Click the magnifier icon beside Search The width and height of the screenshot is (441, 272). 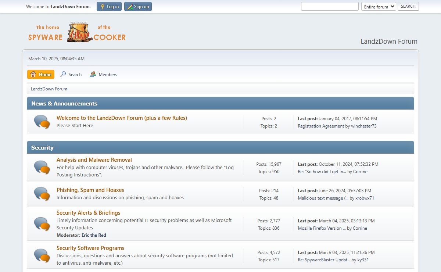[63, 74]
